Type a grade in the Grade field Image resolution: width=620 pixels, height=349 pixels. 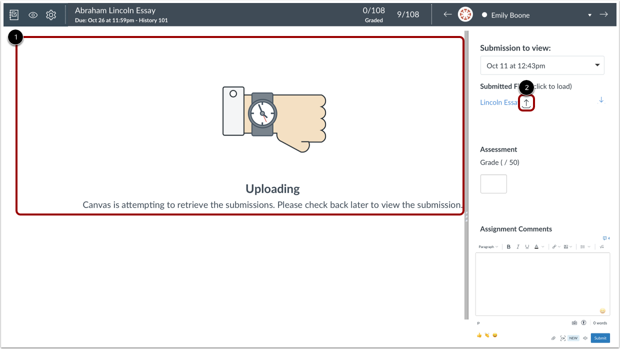pyautogui.click(x=493, y=183)
